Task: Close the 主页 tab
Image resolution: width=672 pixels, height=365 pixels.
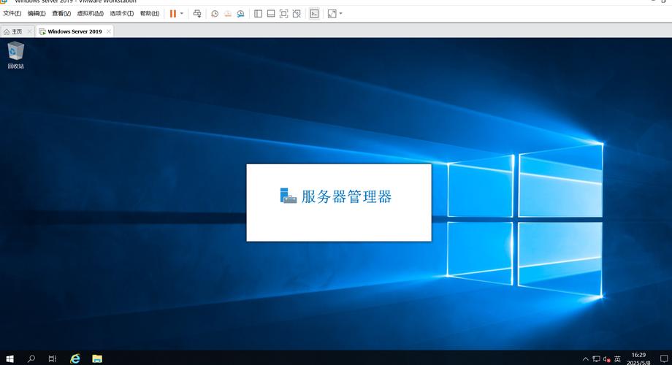Action: coord(29,31)
